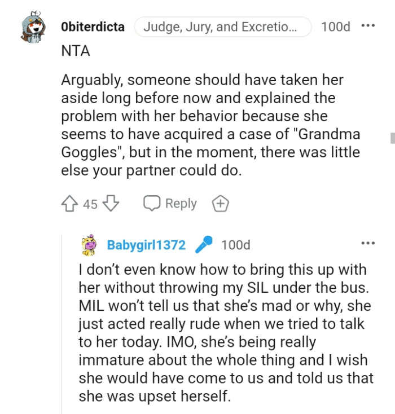Tap the 100d timestamp on Babygirl1372's reply
Viewport: 395px width, 414px height.
235,245
